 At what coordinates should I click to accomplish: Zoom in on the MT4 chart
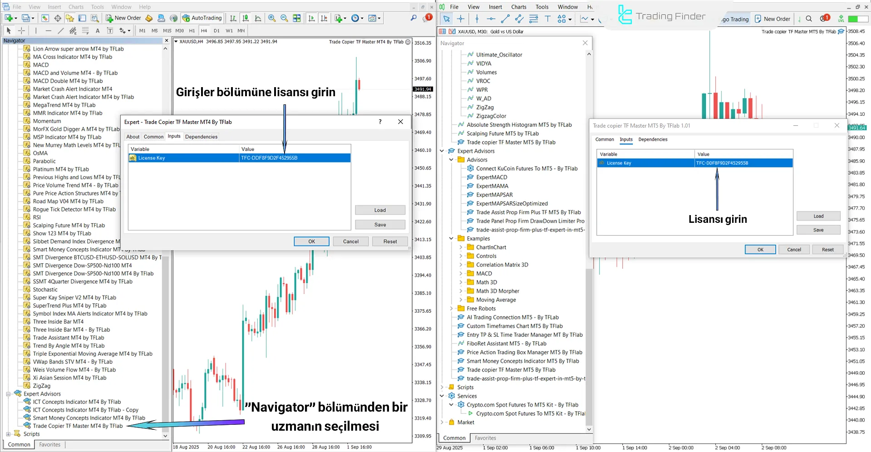pos(271,18)
